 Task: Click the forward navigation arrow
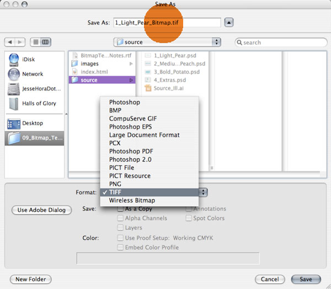20,42
